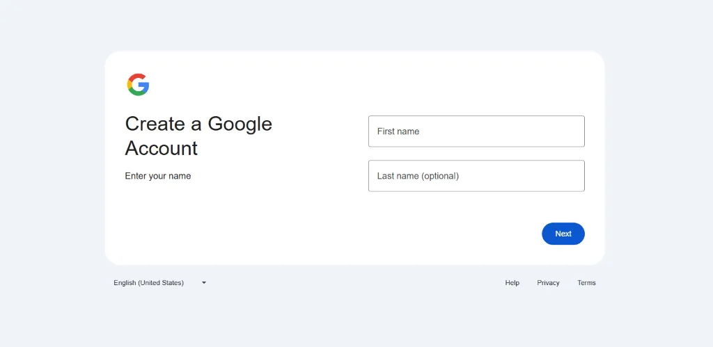The image size is (713, 347).
Task: Open the Terms link in footer
Action: (586, 283)
